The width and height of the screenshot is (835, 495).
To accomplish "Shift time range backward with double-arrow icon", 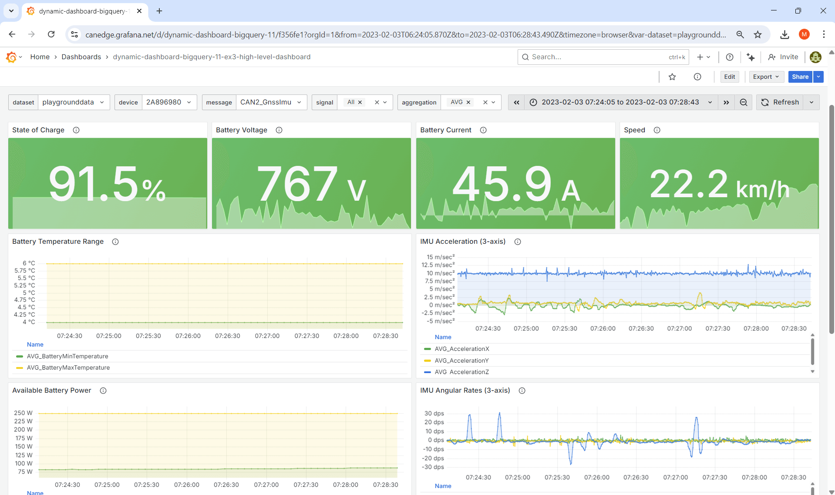I will [516, 102].
